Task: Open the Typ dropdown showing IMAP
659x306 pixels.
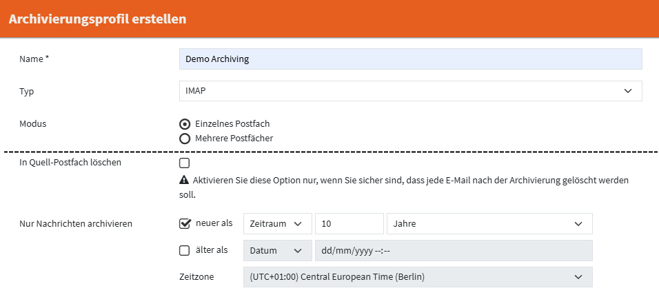Action: [x=410, y=91]
